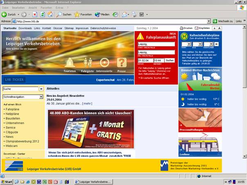Open Medien globe toolbar button

102,14
